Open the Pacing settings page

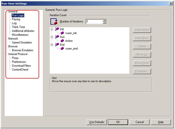(x=16, y=19)
